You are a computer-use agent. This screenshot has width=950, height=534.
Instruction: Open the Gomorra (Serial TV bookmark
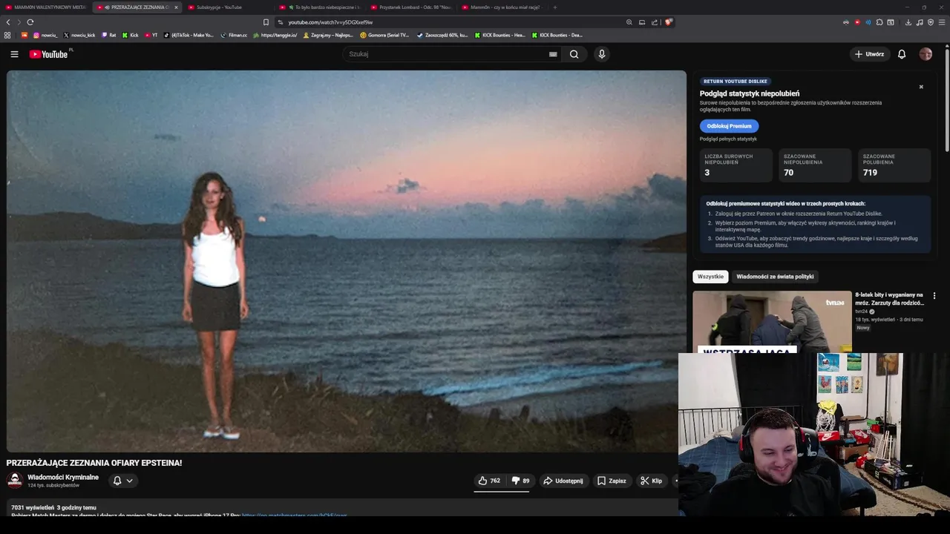tap(384, 35)
